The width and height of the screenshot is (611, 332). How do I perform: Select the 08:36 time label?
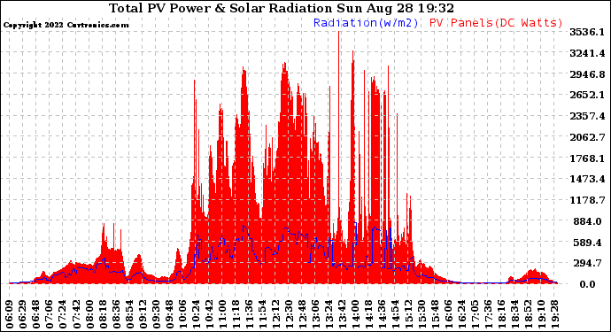(x=116, y=314)
